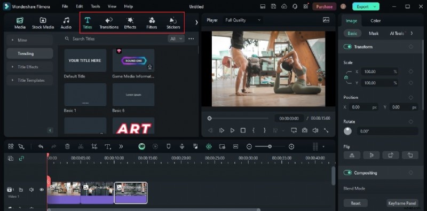The width and height of the screenshot is (427, 211).
Task: Open the Stock Media library
Action: (43, 23)
